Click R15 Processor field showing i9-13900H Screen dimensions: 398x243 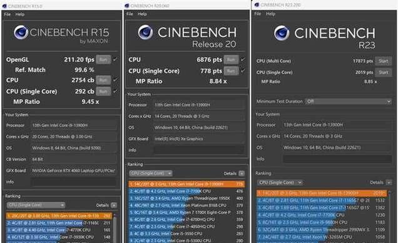74,125
